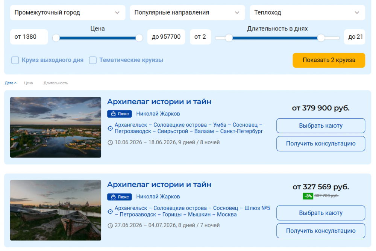Tick the Тематические круизы checkbox

[93, 60]
